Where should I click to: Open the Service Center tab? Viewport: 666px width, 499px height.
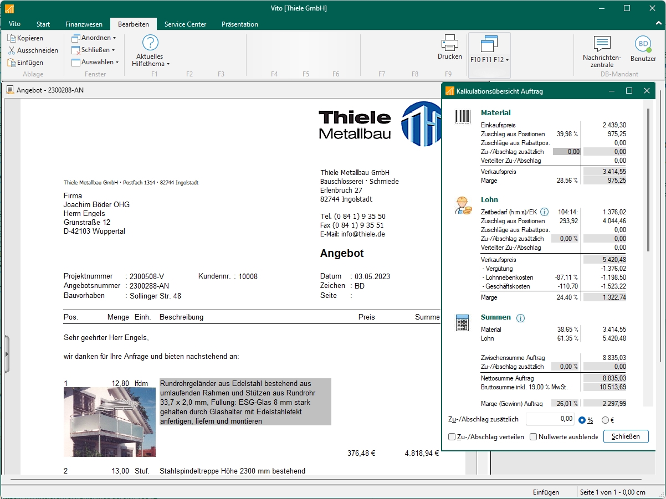tap(185, 24)
